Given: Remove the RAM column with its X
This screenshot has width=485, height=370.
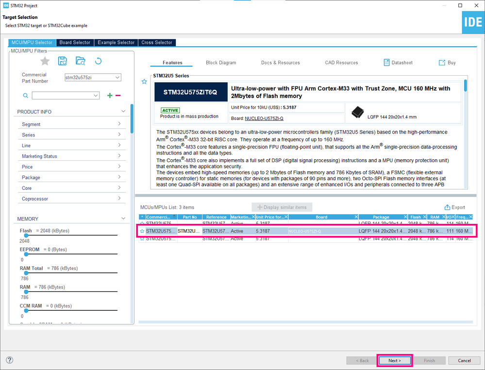Looking at the screenshot, I should pyautogui.click(x=444, y=217).
